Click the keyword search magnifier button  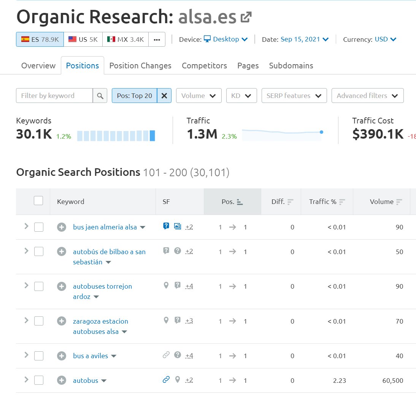click(x=100, y=96)
